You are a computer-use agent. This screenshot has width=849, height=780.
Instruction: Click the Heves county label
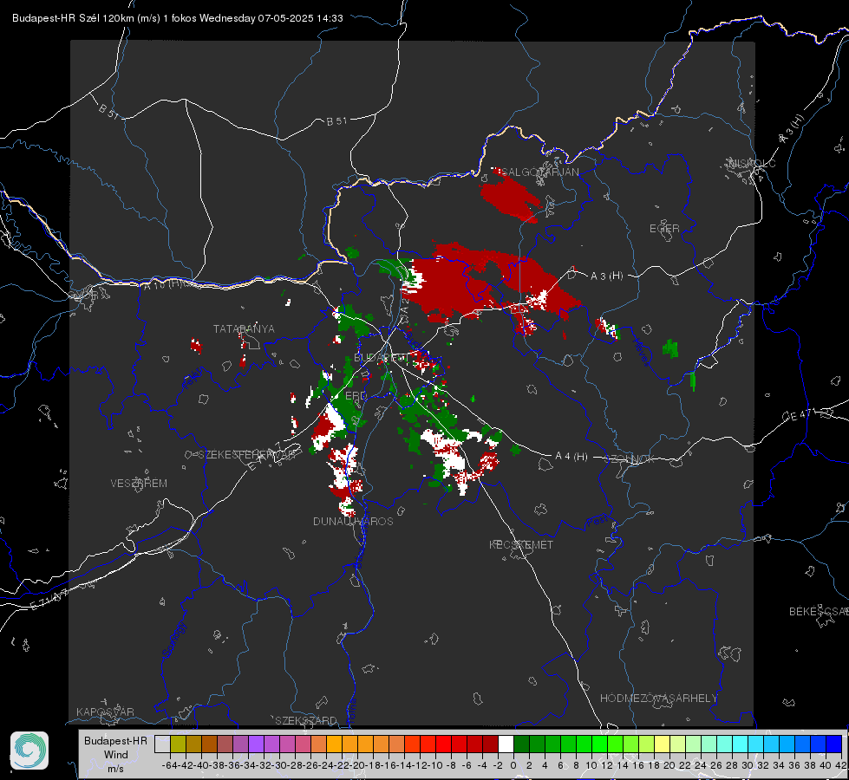641,353
